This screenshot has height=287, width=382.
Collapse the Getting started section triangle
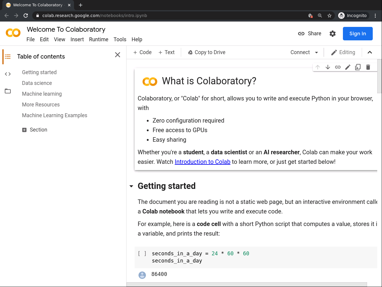131,186
